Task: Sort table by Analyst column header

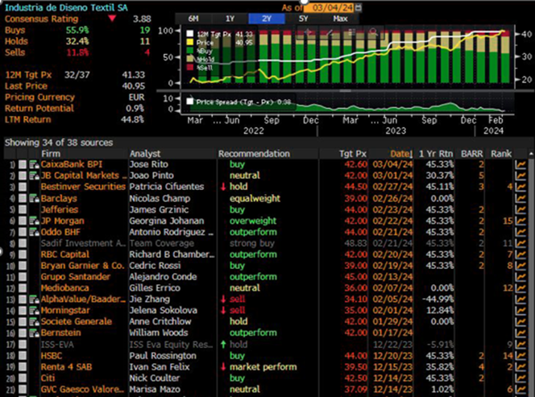Action: click(145, 154)
